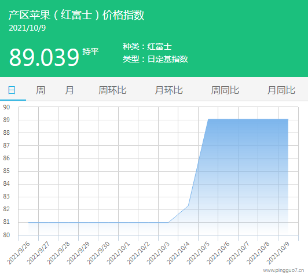Select the 日 daily tab
Image resolution: width=308 pixels, height=276 pixels.
12,90
